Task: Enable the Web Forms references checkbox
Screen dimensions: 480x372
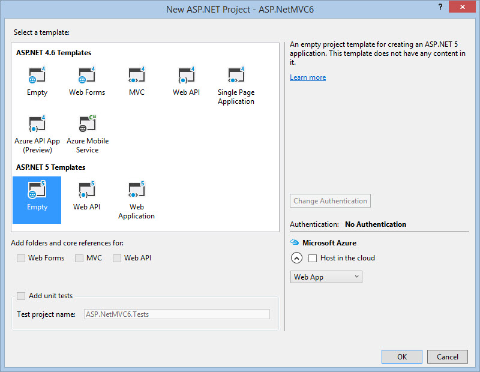Action: pos(21,258)
